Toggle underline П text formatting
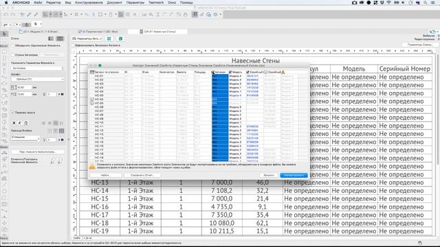 click(26, 123)
